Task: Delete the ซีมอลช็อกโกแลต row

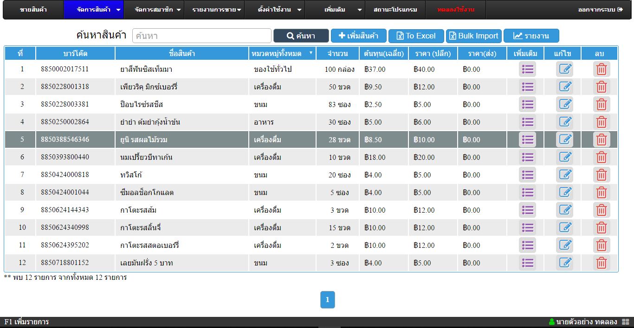Action: tap(601, 193)
